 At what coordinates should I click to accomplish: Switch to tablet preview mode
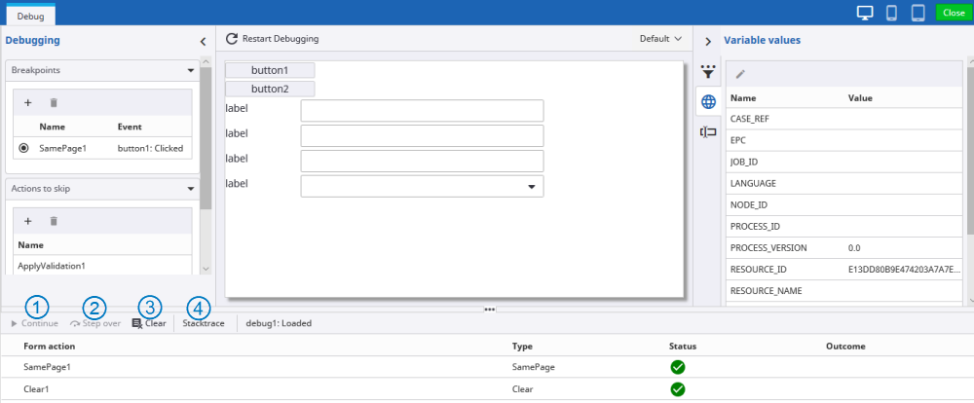click(x=918, y=13)
